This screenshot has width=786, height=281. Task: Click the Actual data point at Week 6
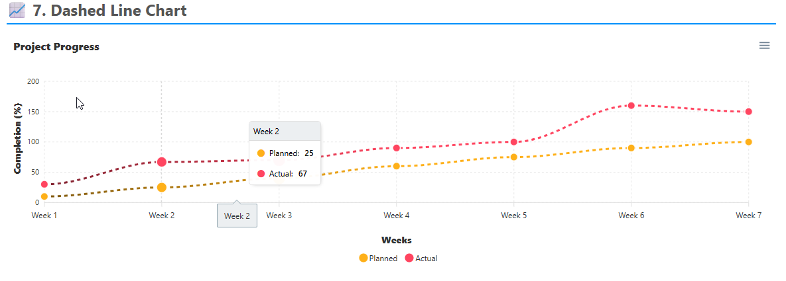(631, 106)
